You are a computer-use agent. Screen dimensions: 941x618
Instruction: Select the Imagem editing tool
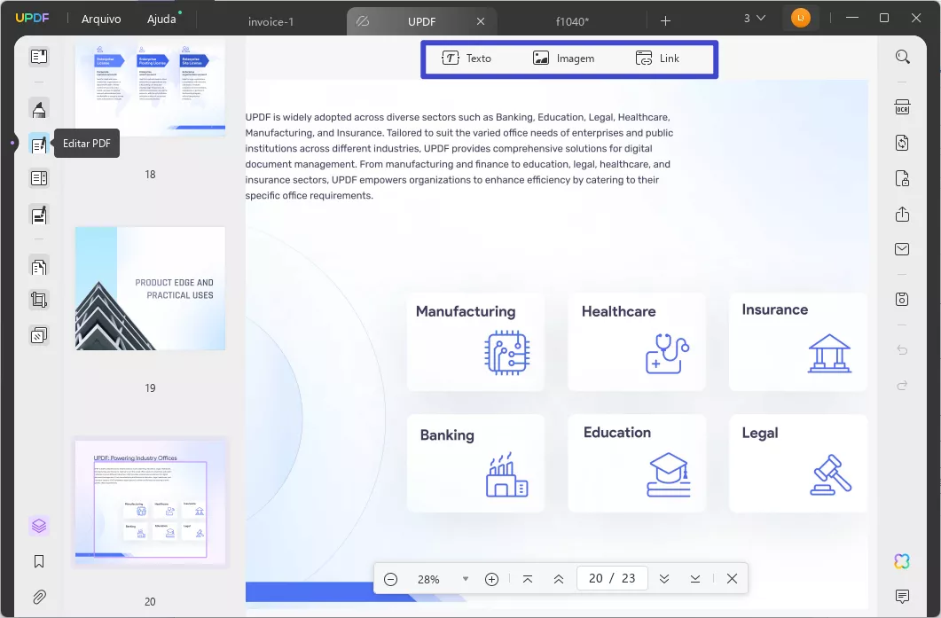[x=563, y=59]
